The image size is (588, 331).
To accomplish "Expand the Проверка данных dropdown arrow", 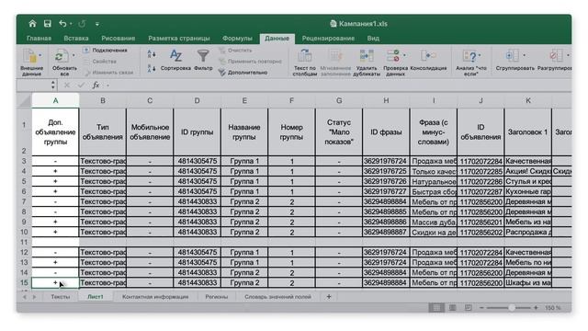I will pos(404,55).
